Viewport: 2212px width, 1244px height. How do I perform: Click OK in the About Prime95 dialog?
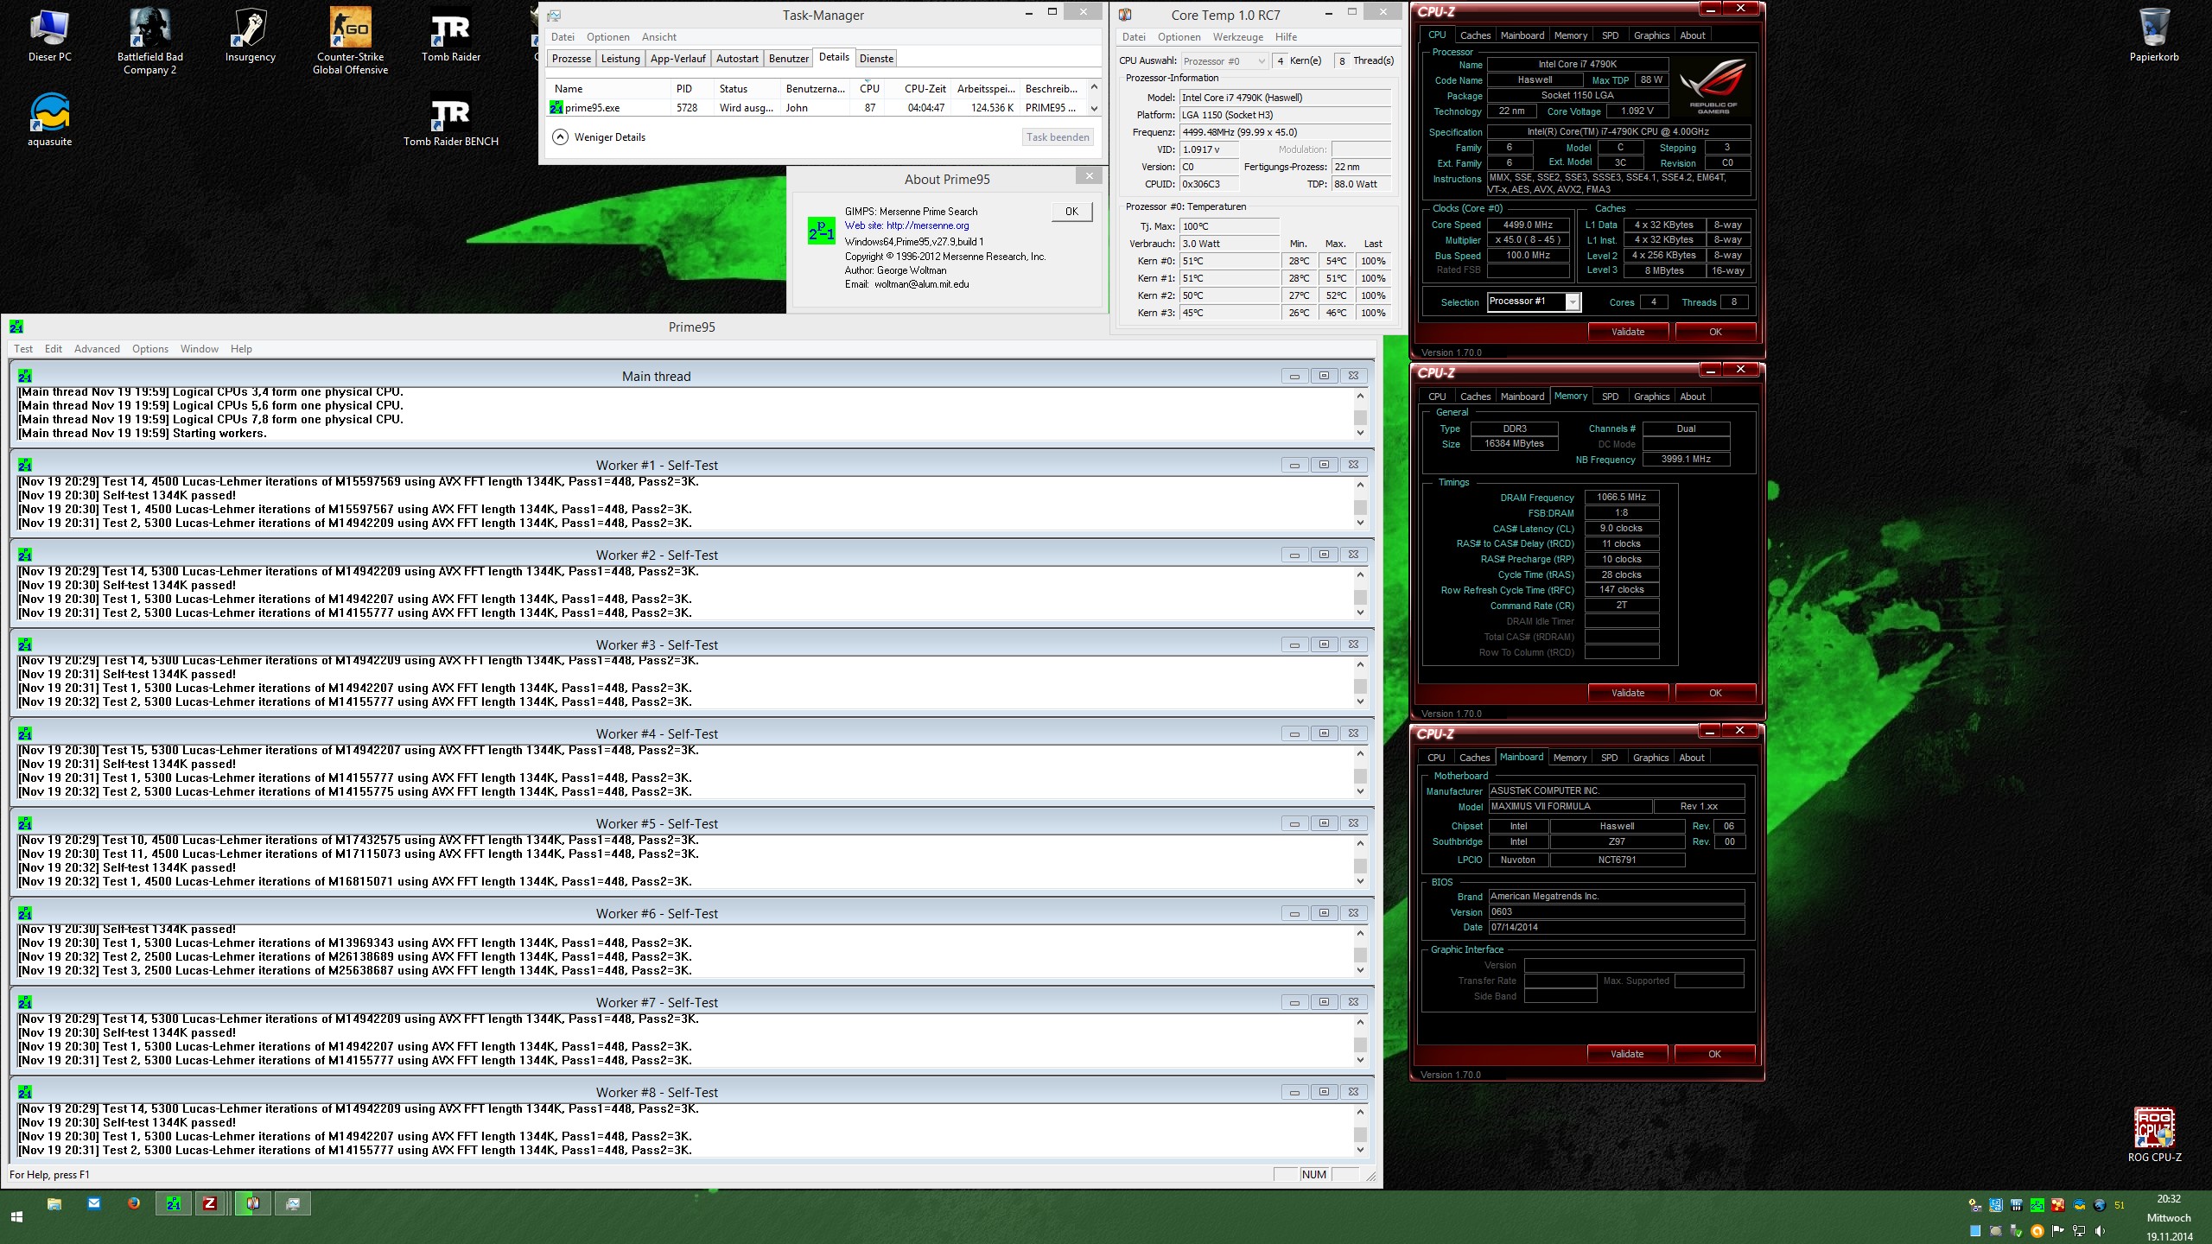pos(1071,212)
